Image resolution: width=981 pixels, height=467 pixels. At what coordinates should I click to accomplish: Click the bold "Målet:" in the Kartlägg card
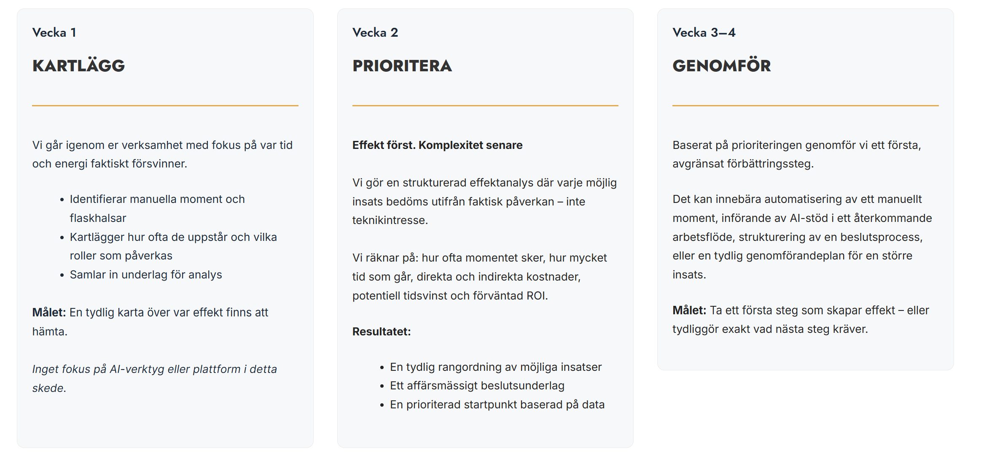[49, 313]
